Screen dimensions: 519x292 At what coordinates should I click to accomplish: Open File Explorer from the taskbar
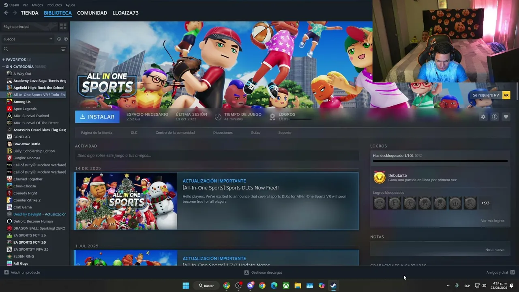click(298, 286)
